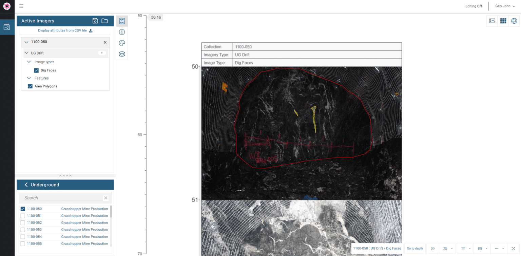This screenshot has height=256, width=521.
Task: Go back from the Underground panel
Action: pos(26,185)
